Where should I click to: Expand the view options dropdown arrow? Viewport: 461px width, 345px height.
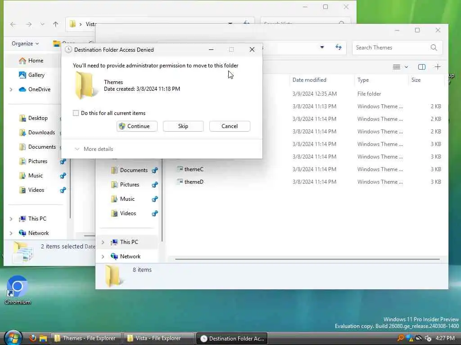(x=407, y=67)
